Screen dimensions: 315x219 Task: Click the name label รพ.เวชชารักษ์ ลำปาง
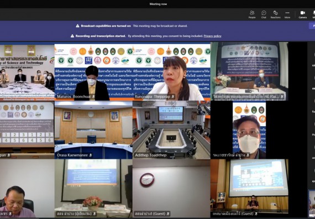click(229, 155)
